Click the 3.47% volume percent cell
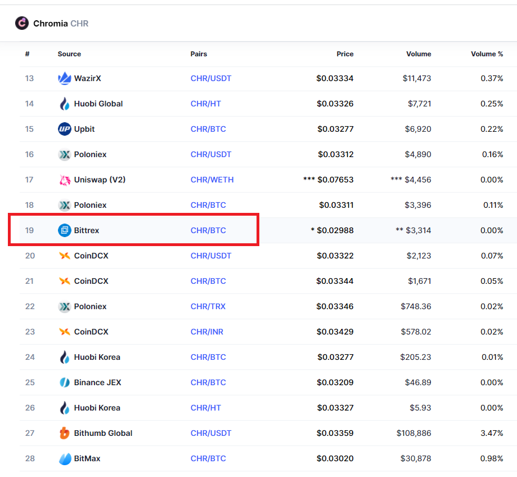The height and width of the screenshot is (477, 517). 492,433
